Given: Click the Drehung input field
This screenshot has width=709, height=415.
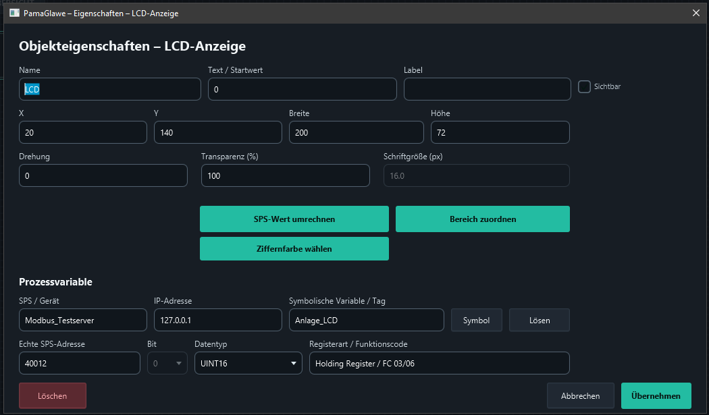Looking at the screenshot, I should point(103,175).
